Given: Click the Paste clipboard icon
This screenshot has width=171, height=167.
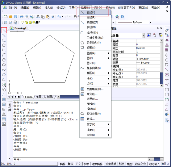Looking at the screenshot, I should coord(48,17).
